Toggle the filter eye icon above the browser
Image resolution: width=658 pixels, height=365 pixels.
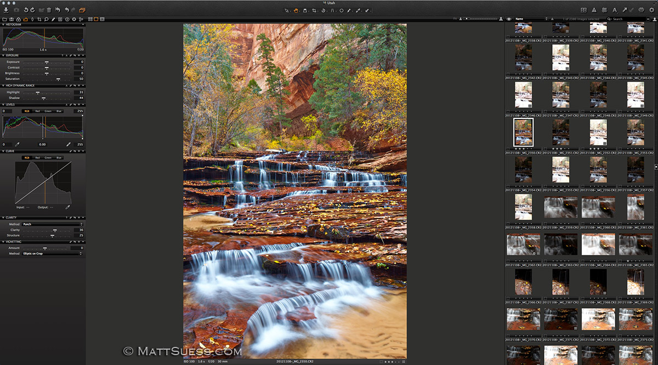(508, 19)
